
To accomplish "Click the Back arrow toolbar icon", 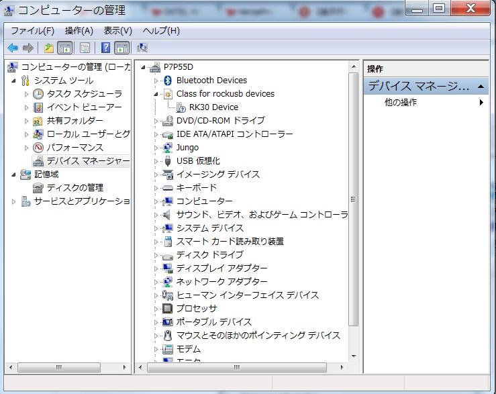I will pyautogui.click(x=13, y=48).
